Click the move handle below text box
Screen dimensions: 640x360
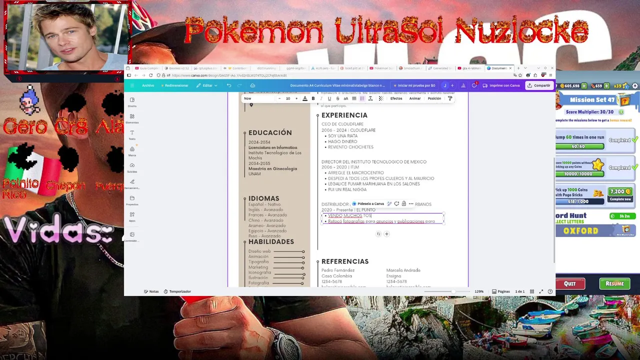386,234
